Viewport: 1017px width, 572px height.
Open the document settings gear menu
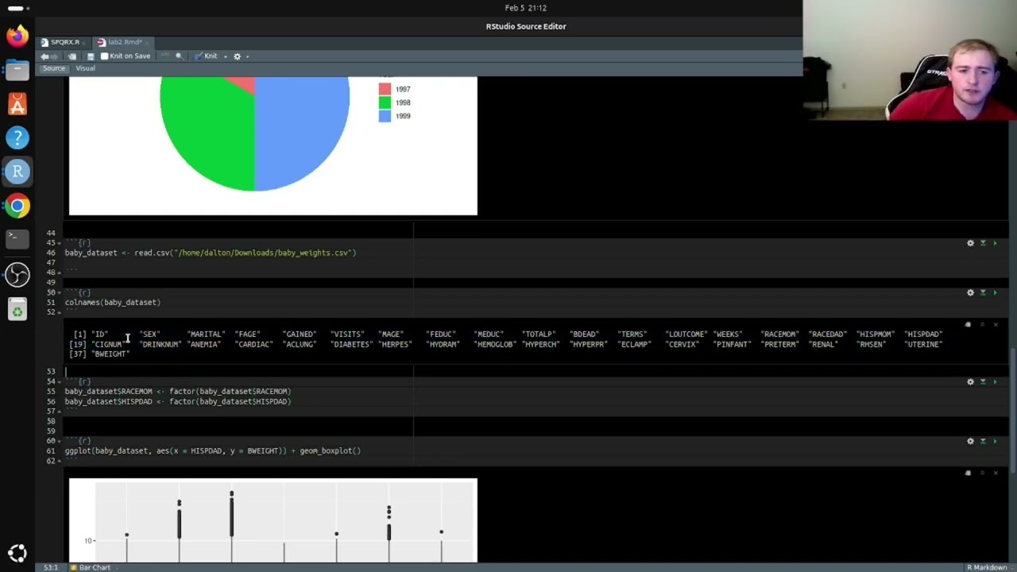tap(237, 56)
